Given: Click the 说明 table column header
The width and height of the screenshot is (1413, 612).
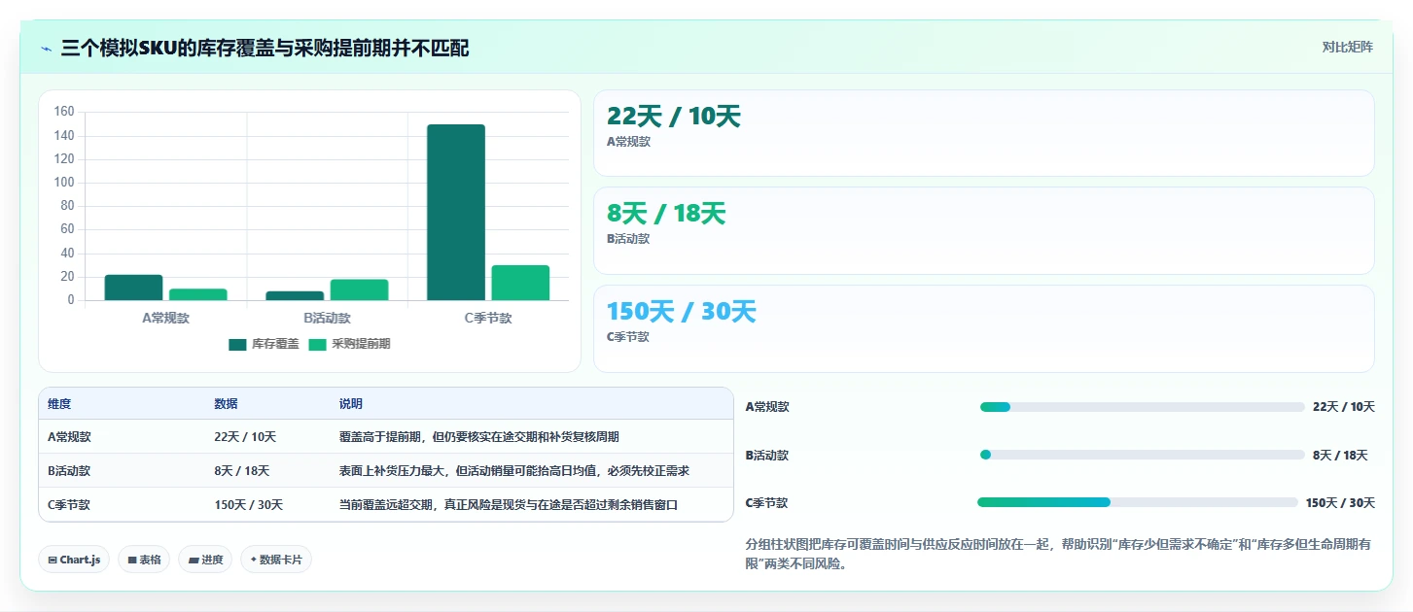Looking at the screenshot, I should pos(350,404).
